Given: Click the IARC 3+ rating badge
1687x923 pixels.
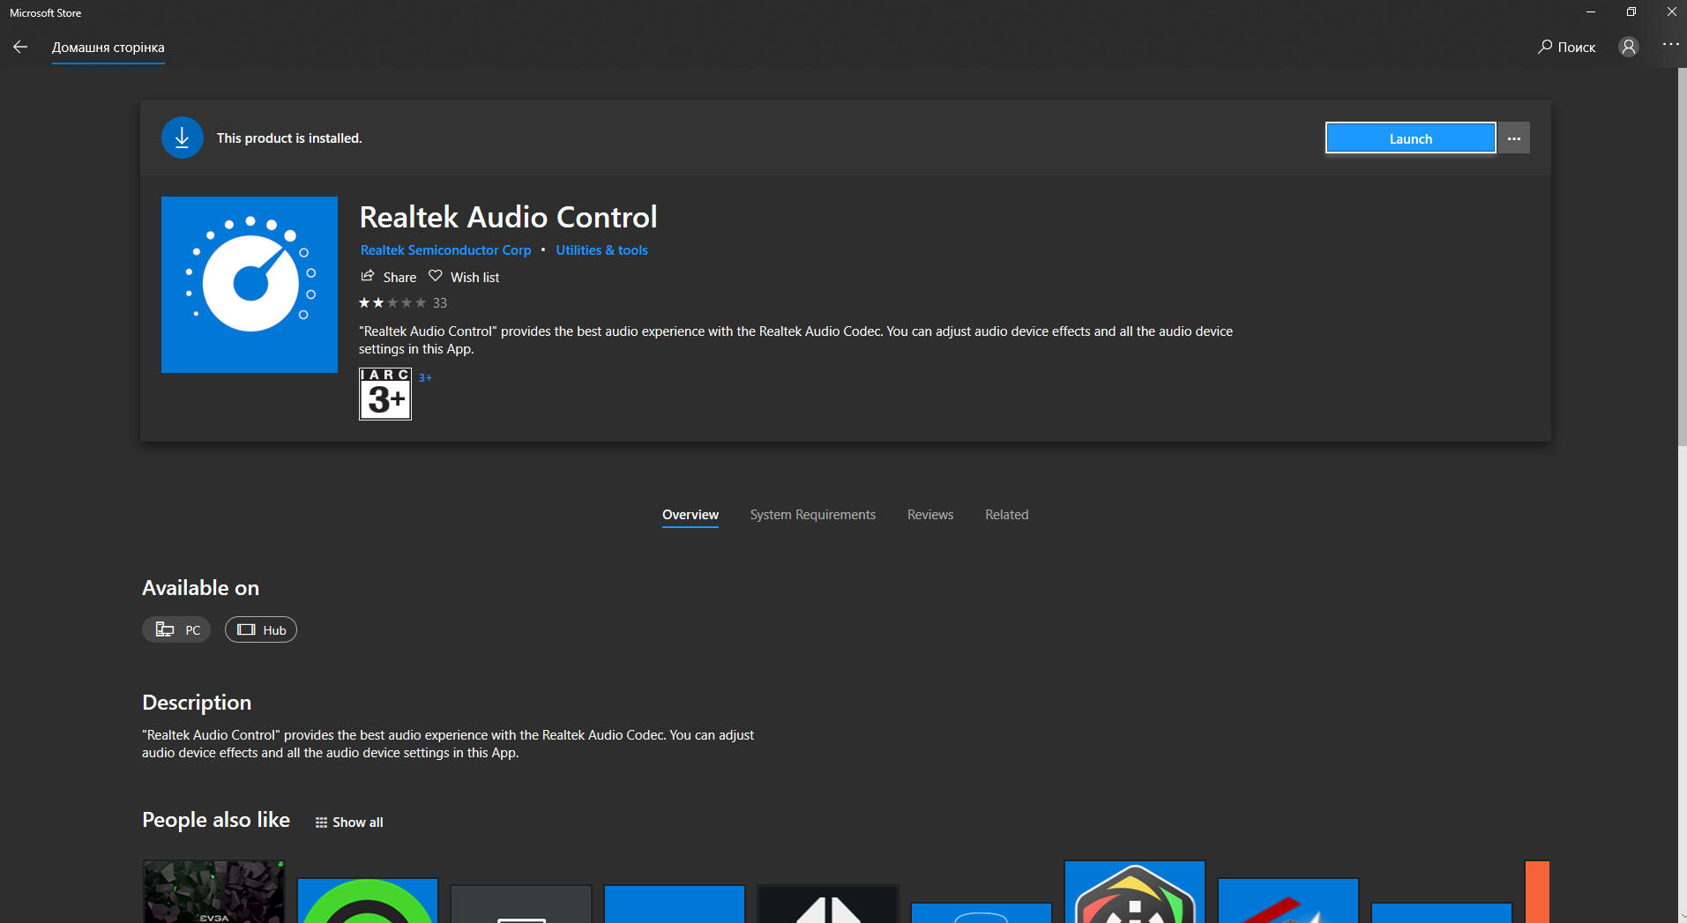Looking at the screenshot, I should click(x=385, y=394).
